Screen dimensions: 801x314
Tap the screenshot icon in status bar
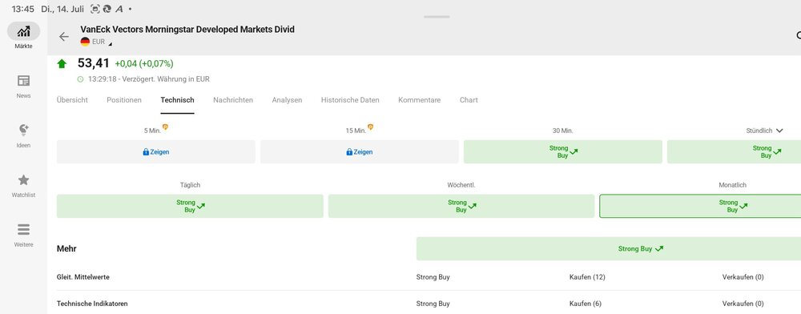coord(95,9)
